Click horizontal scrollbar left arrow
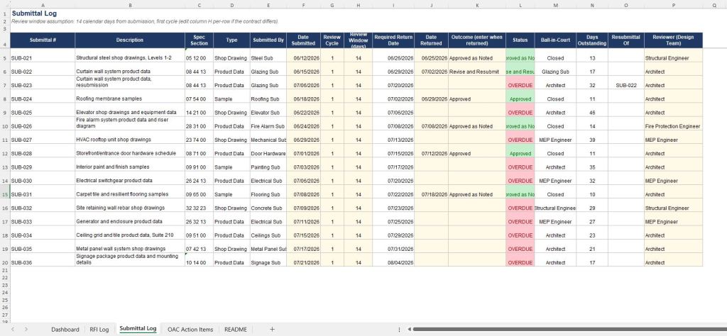Image resolution: width=727 pixels, height=336 pixels. pyautogui.click(x=410, y=329)
